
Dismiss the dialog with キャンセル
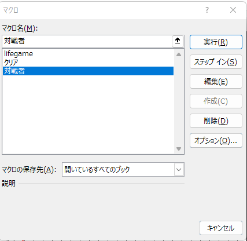point(221,228)
